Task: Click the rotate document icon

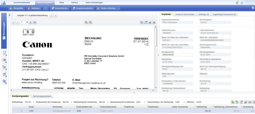Action: (142, 22)
